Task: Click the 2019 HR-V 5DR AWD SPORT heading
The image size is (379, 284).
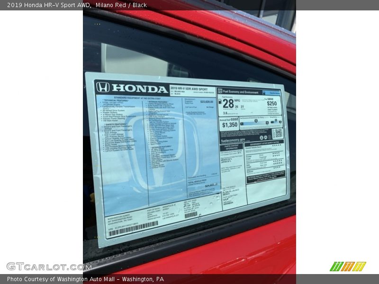Action: (x=189, y=89)
